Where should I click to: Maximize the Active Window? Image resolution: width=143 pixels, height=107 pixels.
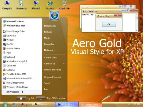pyautogui.click(x=128, y=10)
